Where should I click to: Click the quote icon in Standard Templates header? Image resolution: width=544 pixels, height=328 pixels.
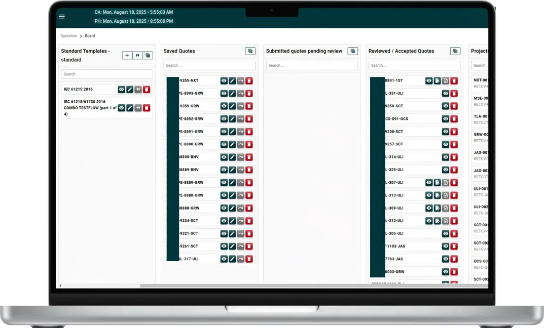137,56
